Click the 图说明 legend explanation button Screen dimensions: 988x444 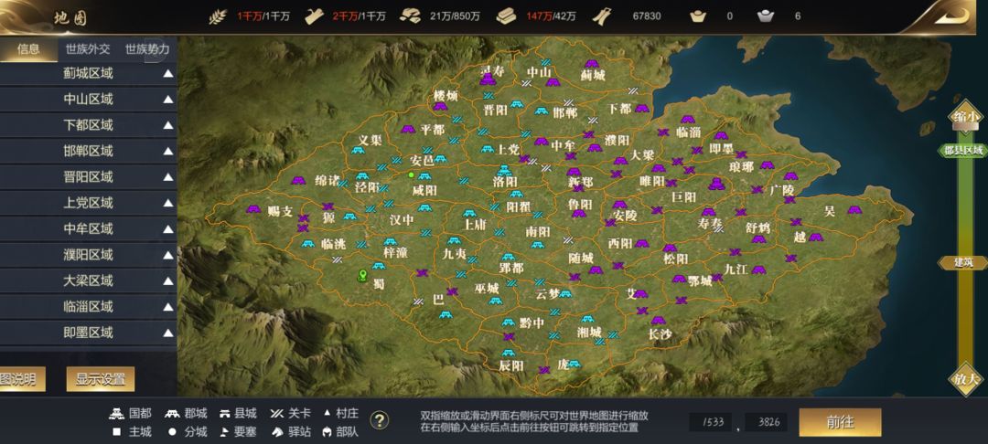22,379
